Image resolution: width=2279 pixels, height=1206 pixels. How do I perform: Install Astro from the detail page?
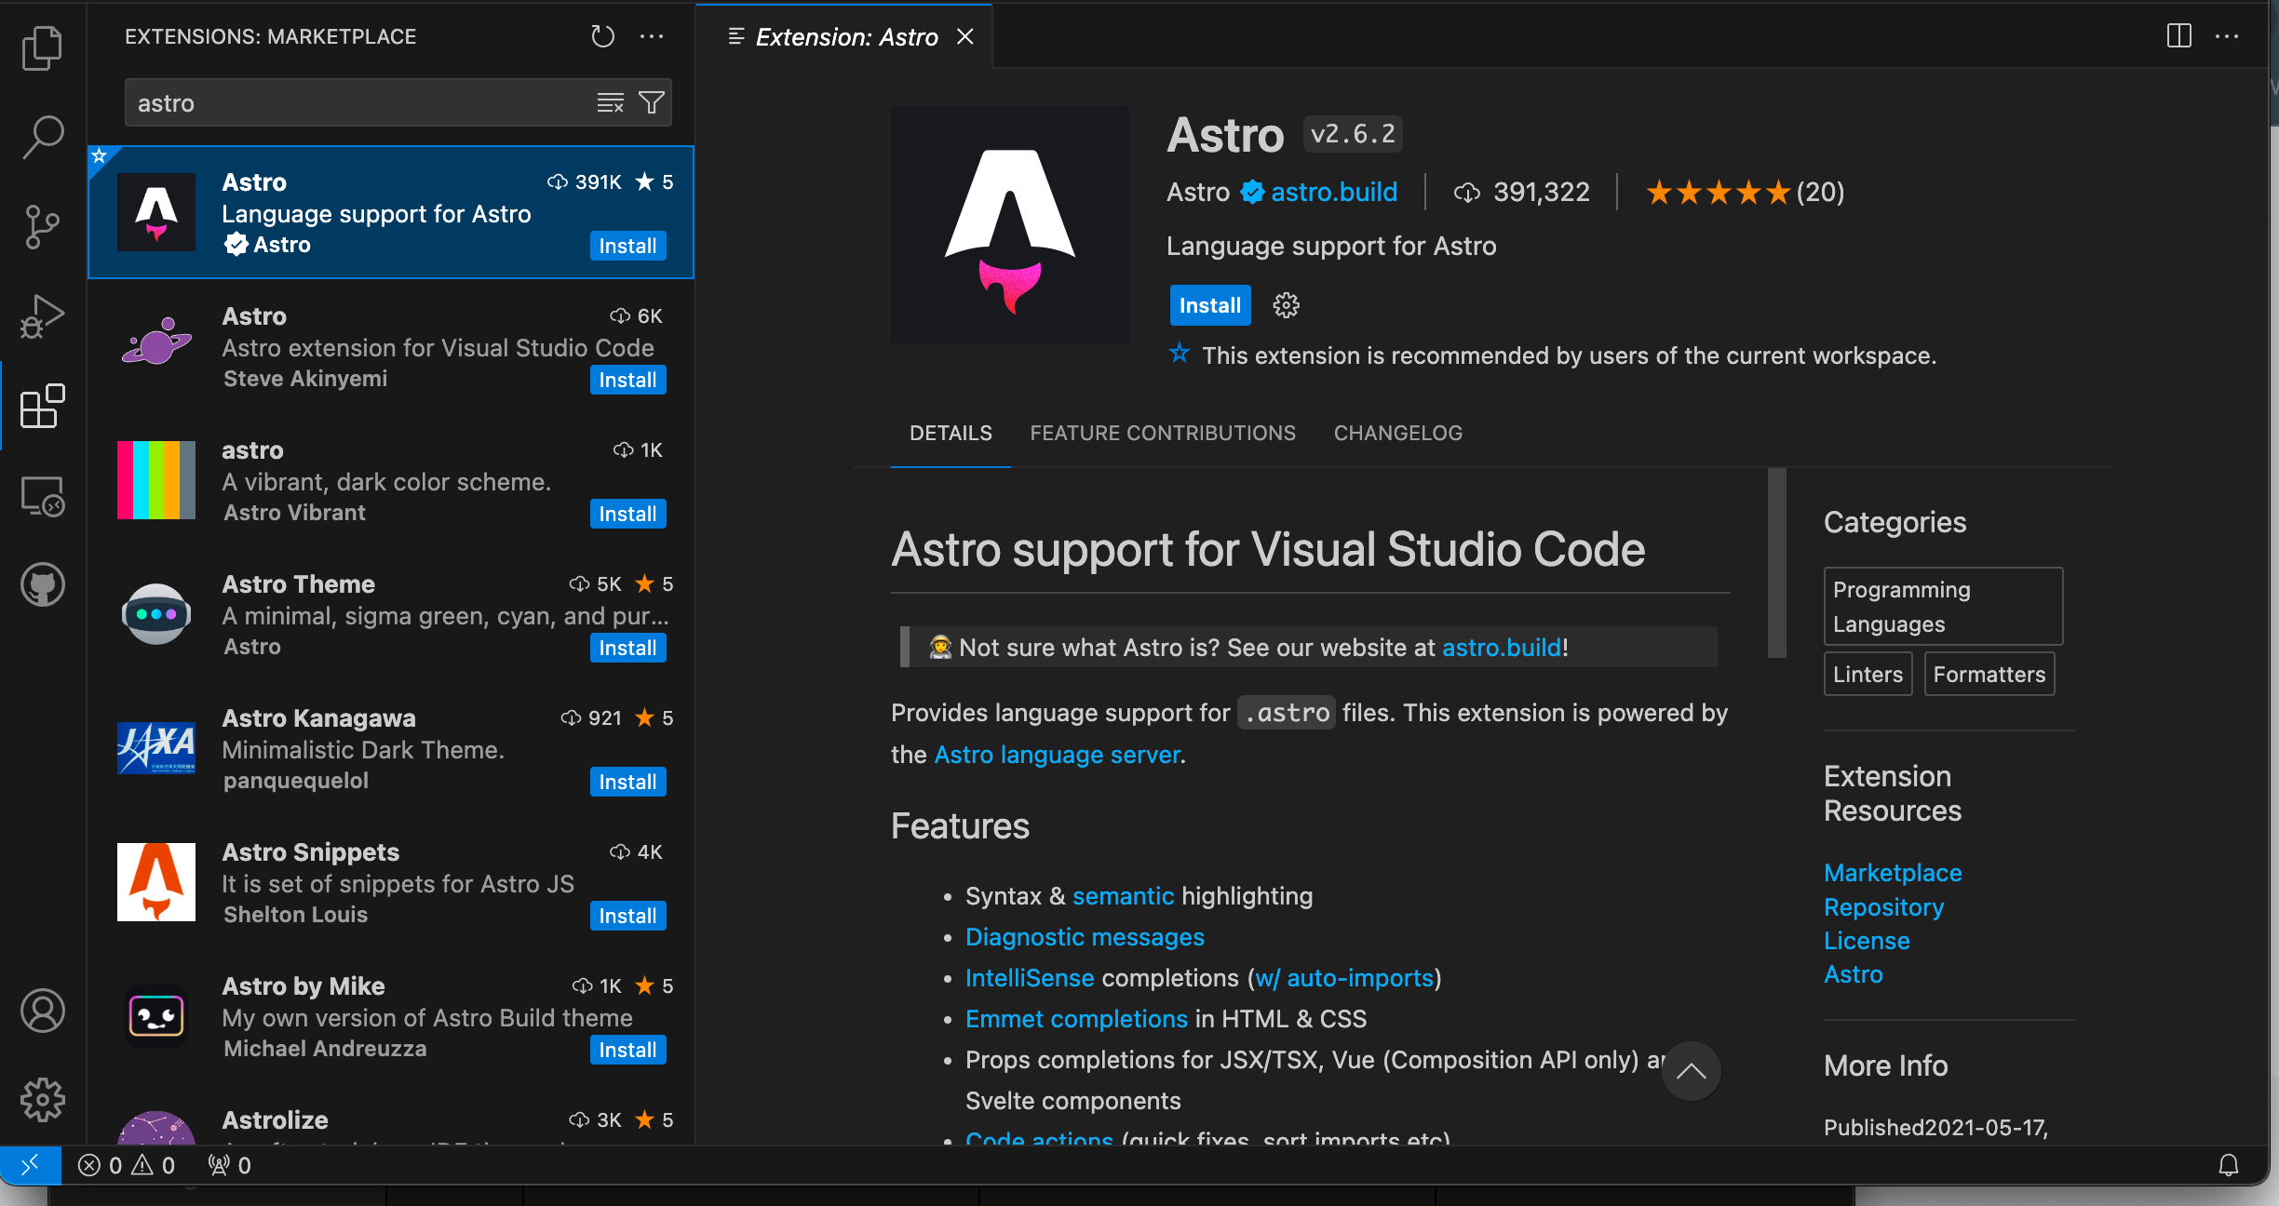1209,305
